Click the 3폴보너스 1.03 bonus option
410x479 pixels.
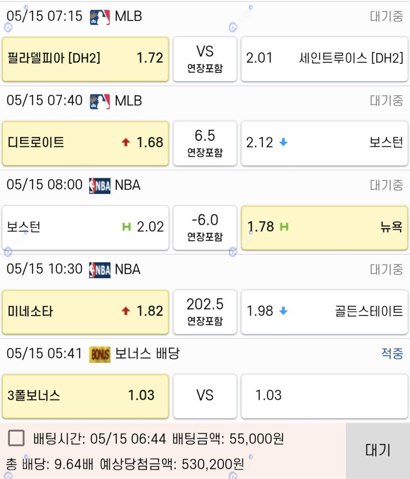[85, 396]
